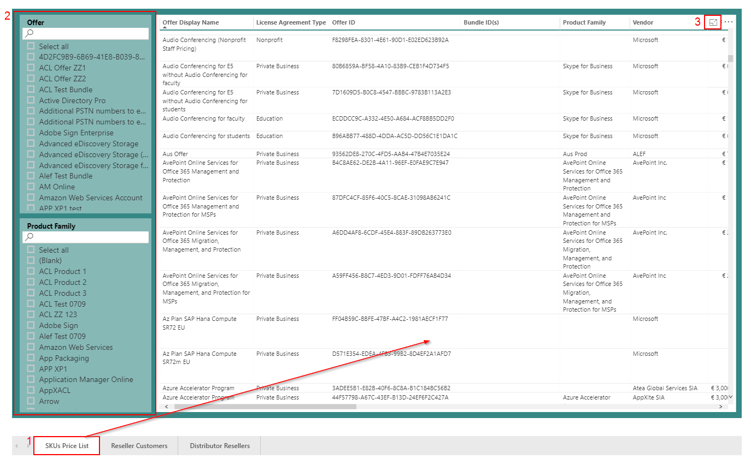
Task: Click the table's vertical scrollbar thumb
Action: click(x=730, y=59)
